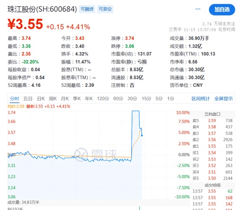Show the 15分 chart
236x210 pixels.
coord(146,99)
